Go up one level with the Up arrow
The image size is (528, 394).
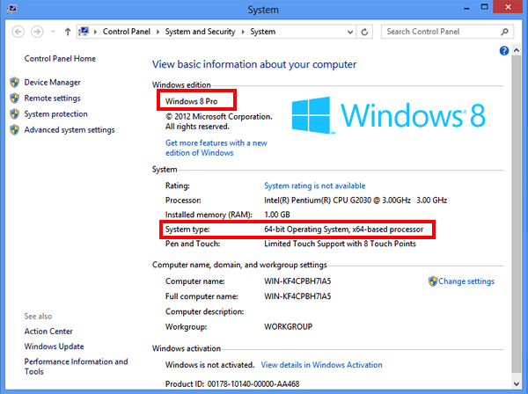[x=68, y=32]
